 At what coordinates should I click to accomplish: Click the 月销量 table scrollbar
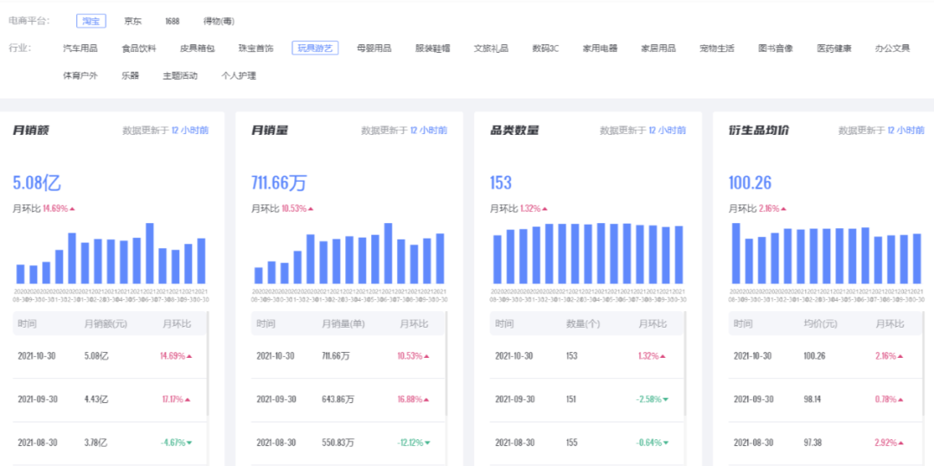click(446, 364)
